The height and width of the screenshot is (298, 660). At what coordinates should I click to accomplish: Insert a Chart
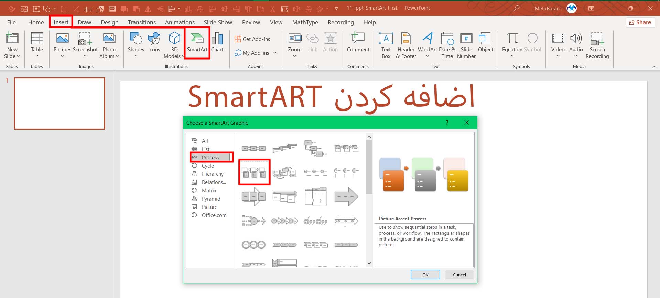pos(217,43)
